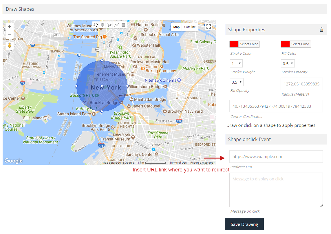Select the Circle drawing tool
The height and width of the screenshot is (234, 331).
pyautogui.click(x=103, y=25)
